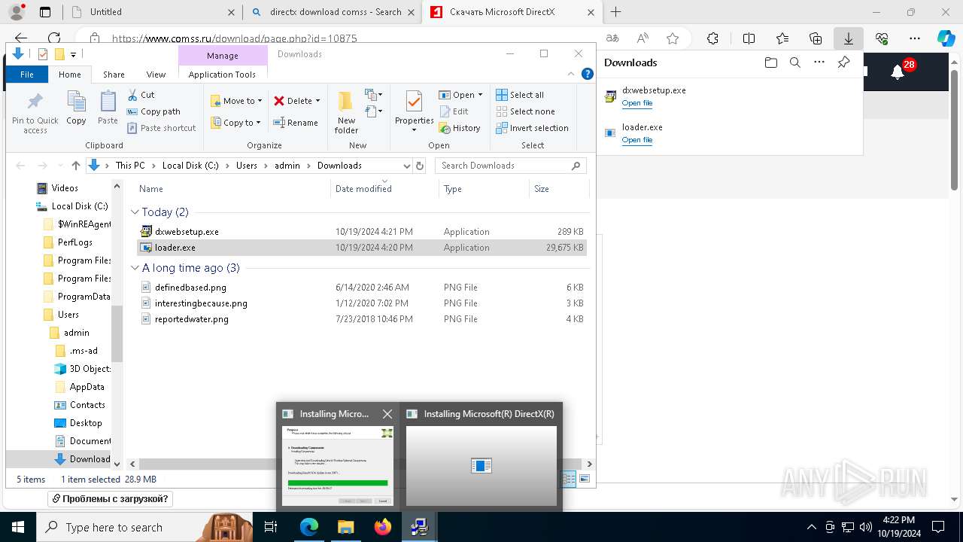
Task: Open Copilot icon in Edge
Action: point(946,38)
